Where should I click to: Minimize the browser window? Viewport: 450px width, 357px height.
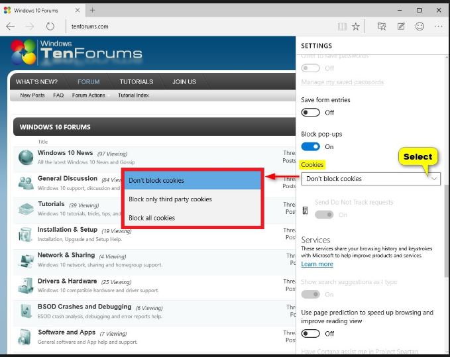tap(400, 11)
